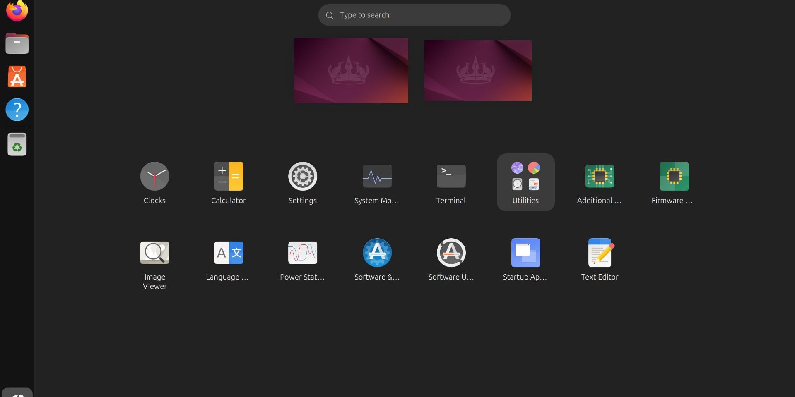
Task: Open Additional Drivers app
Action: (600, 177)
